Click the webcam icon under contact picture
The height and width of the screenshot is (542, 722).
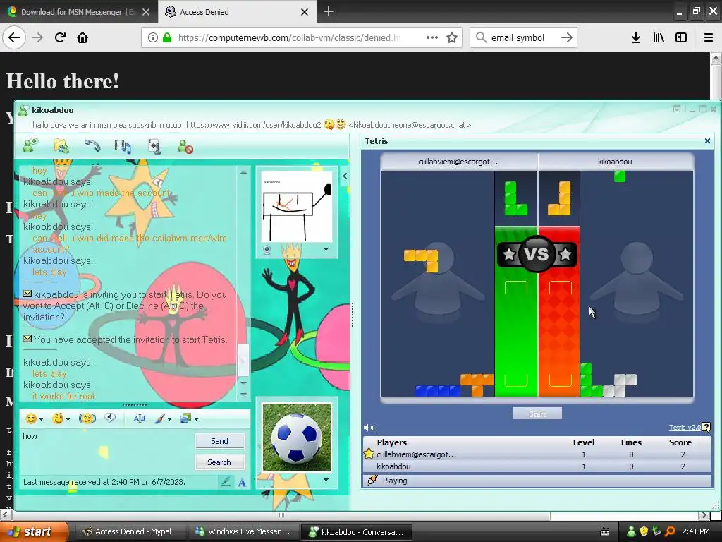coord(267,250)
